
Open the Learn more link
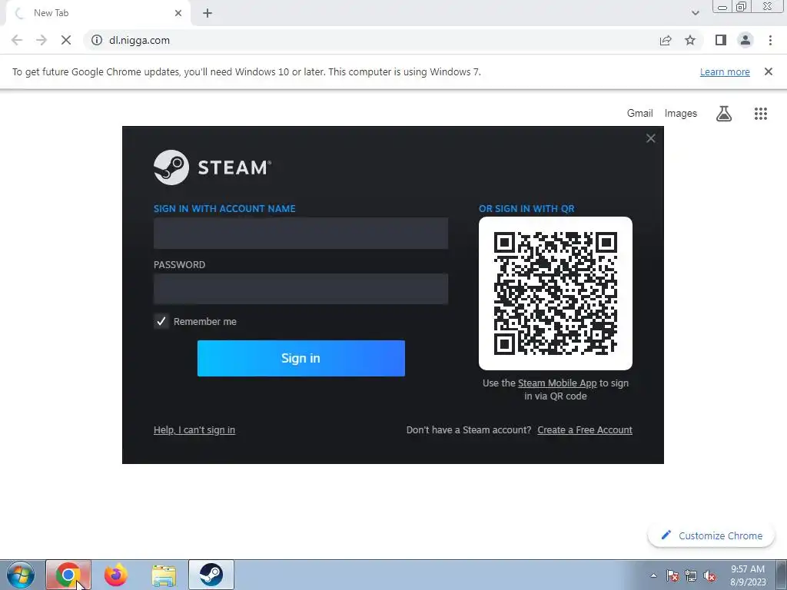click(725, 71)
